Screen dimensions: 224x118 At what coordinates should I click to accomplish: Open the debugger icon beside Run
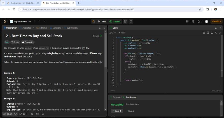(94, 22)
